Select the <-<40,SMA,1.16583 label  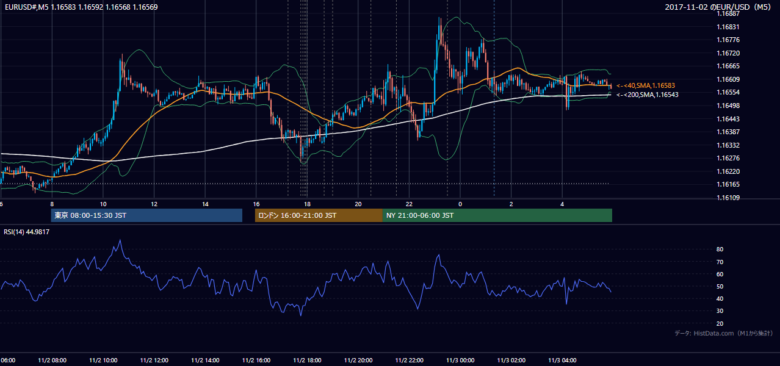coord(646,86)
